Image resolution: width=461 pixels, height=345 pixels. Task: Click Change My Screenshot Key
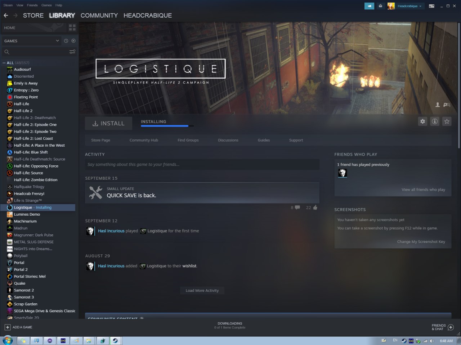(x=421, y=241)
